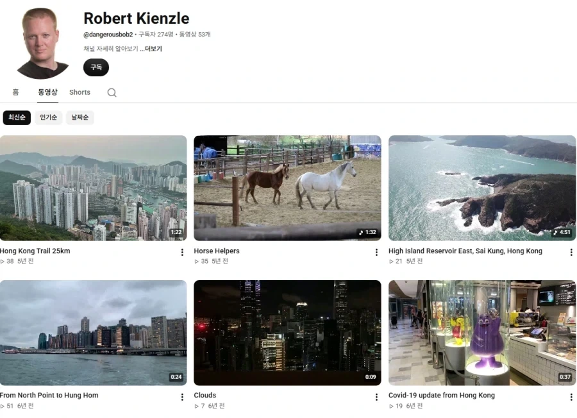Sort videos by 인기순
Image resolution: width=577 pixels, height=418 pixels.
(48, 117)
